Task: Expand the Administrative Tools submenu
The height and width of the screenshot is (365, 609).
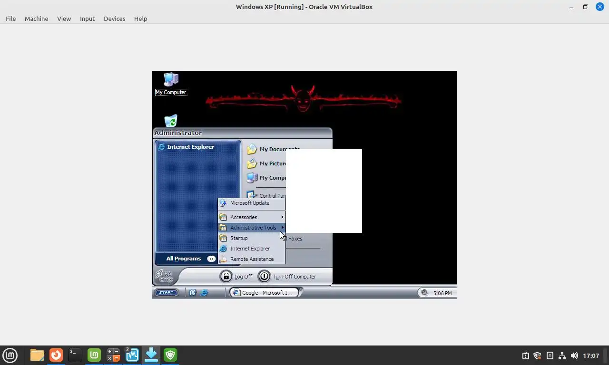Action: (252, 228)
